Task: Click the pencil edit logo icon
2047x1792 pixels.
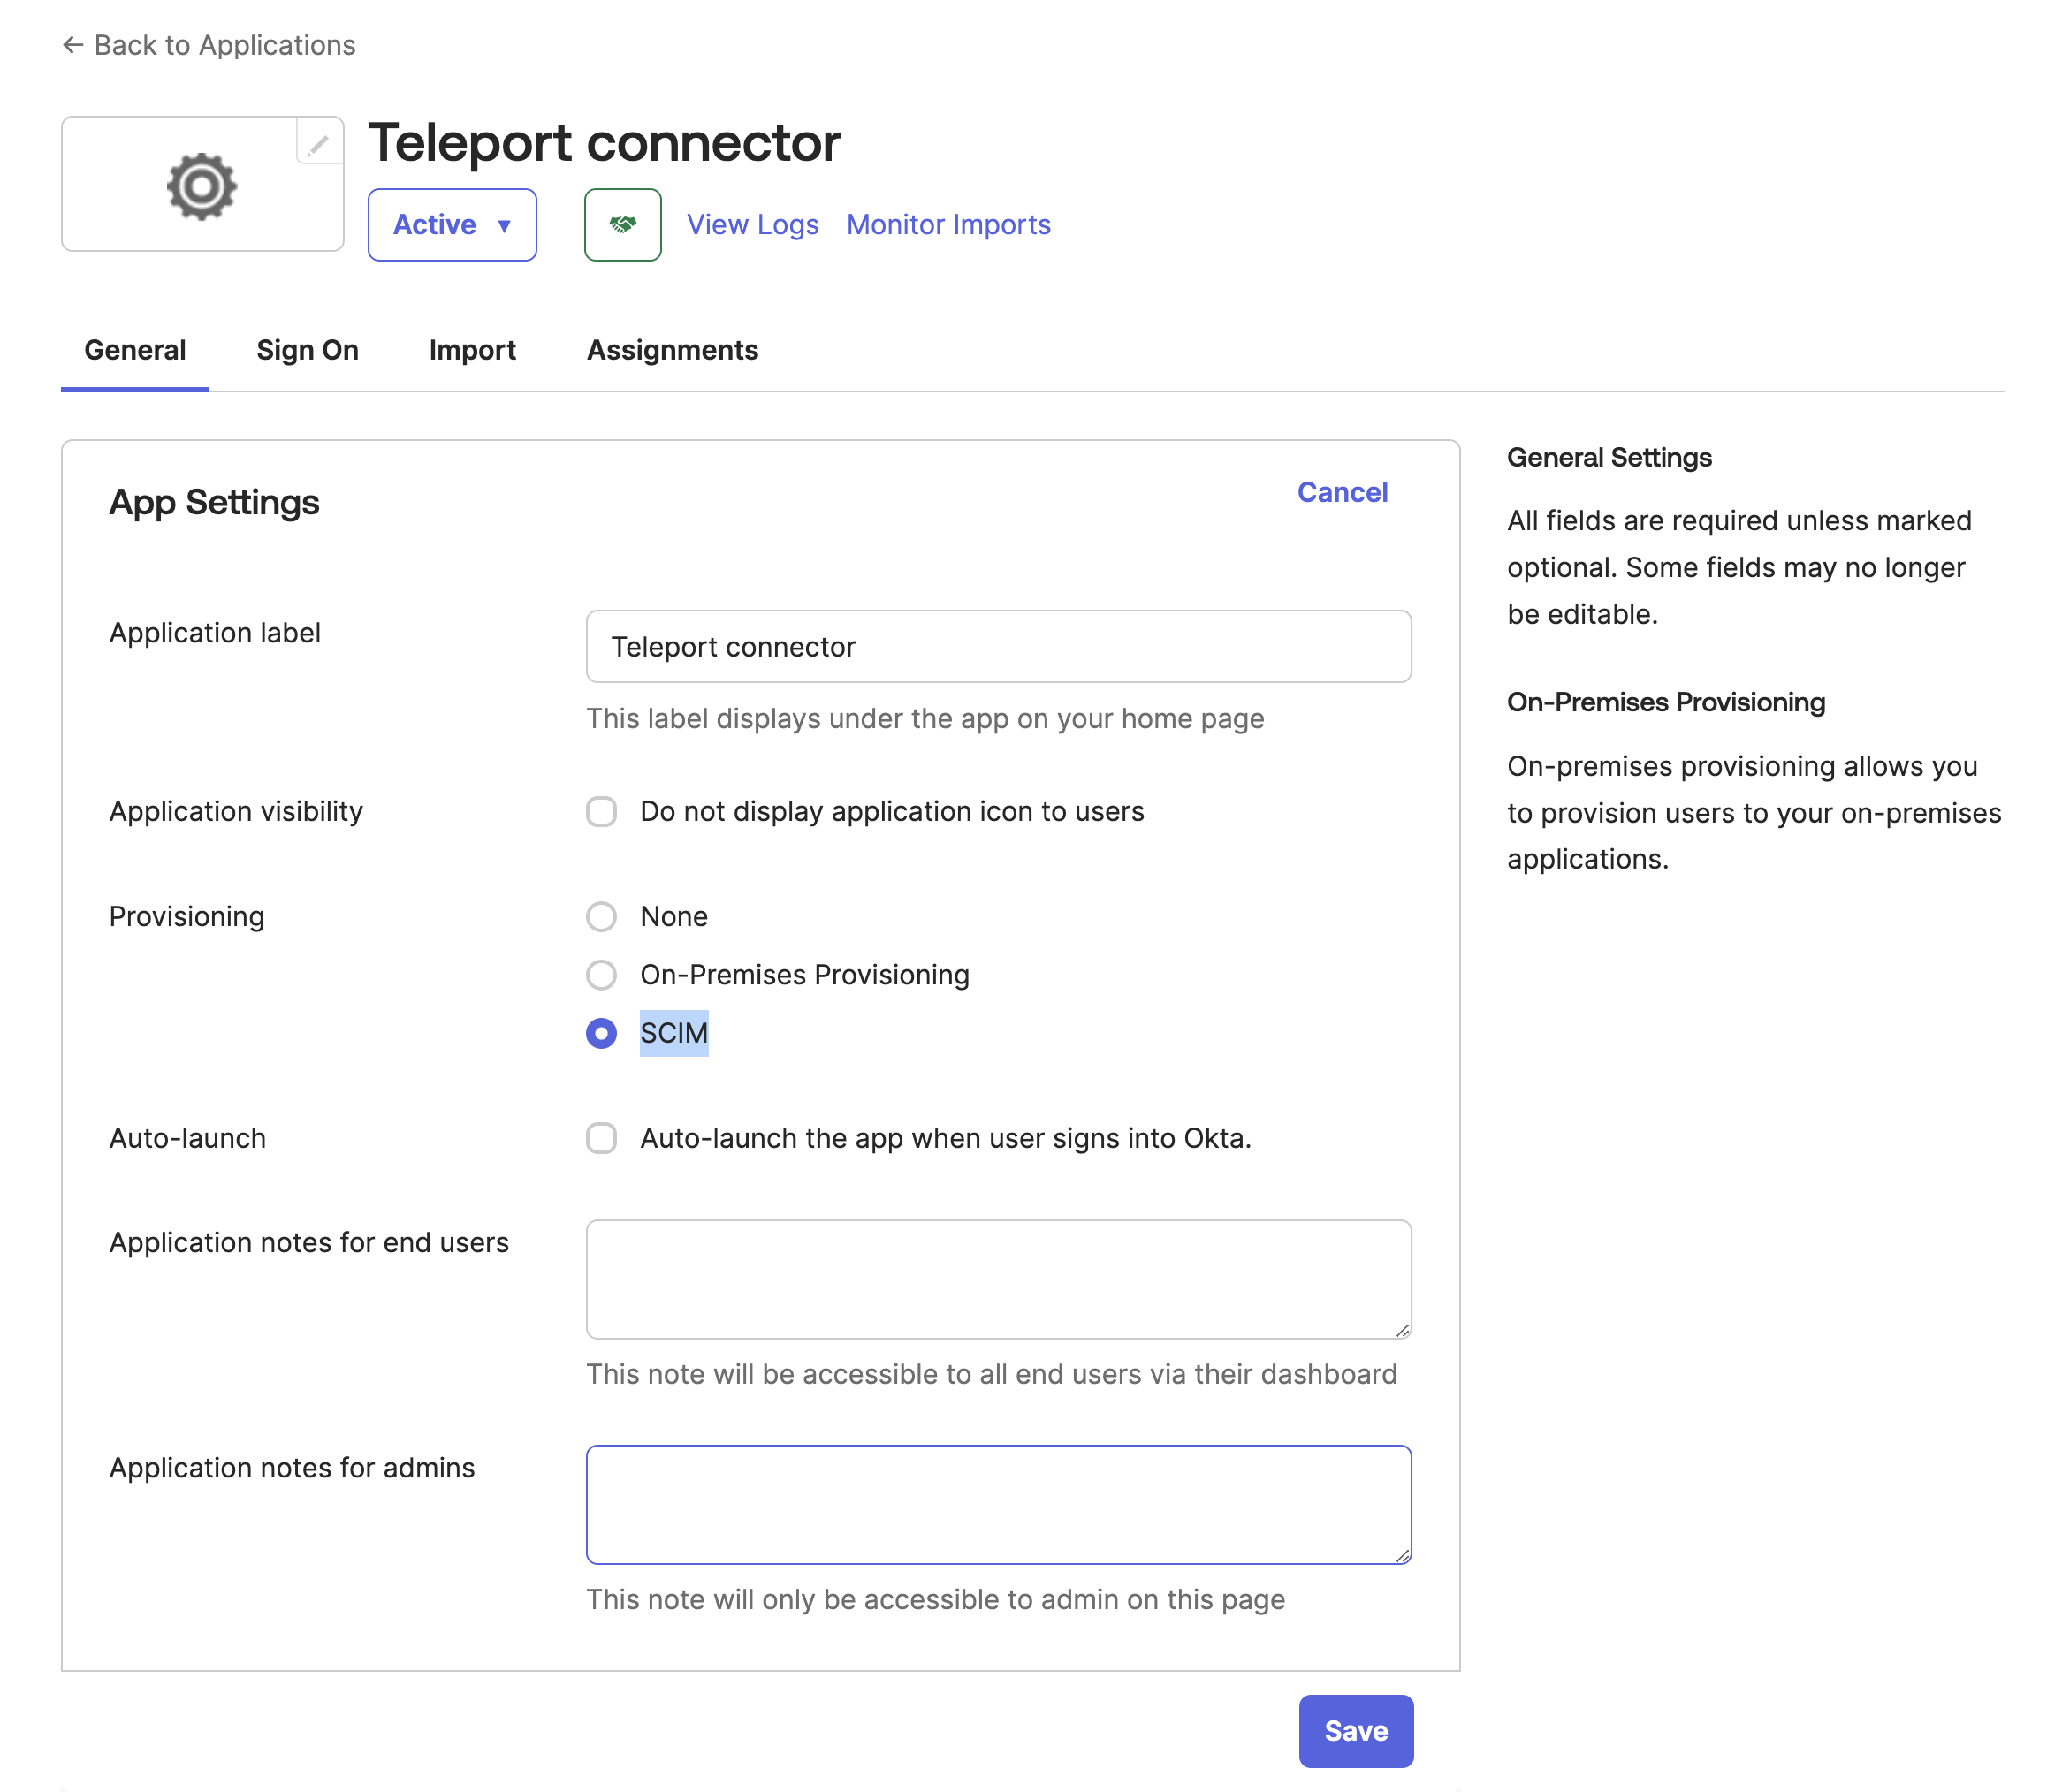Action: click(318, 146)
